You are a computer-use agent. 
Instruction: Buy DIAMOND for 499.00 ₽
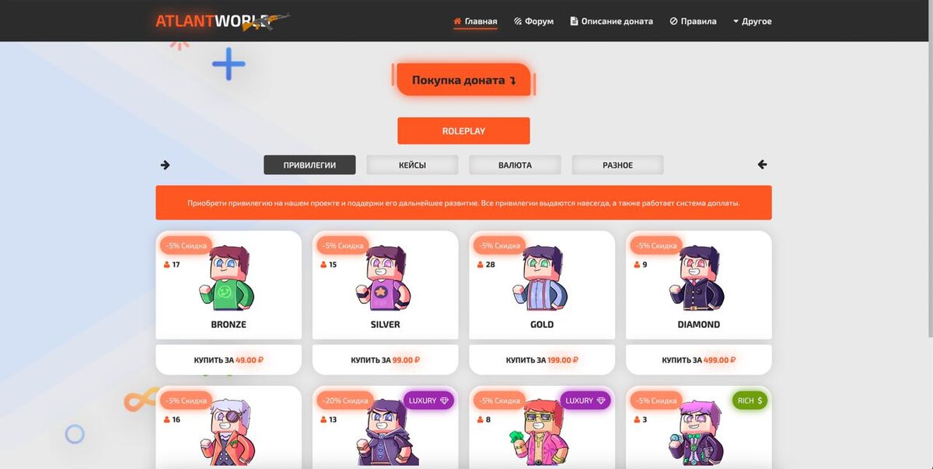click(699, 360)
